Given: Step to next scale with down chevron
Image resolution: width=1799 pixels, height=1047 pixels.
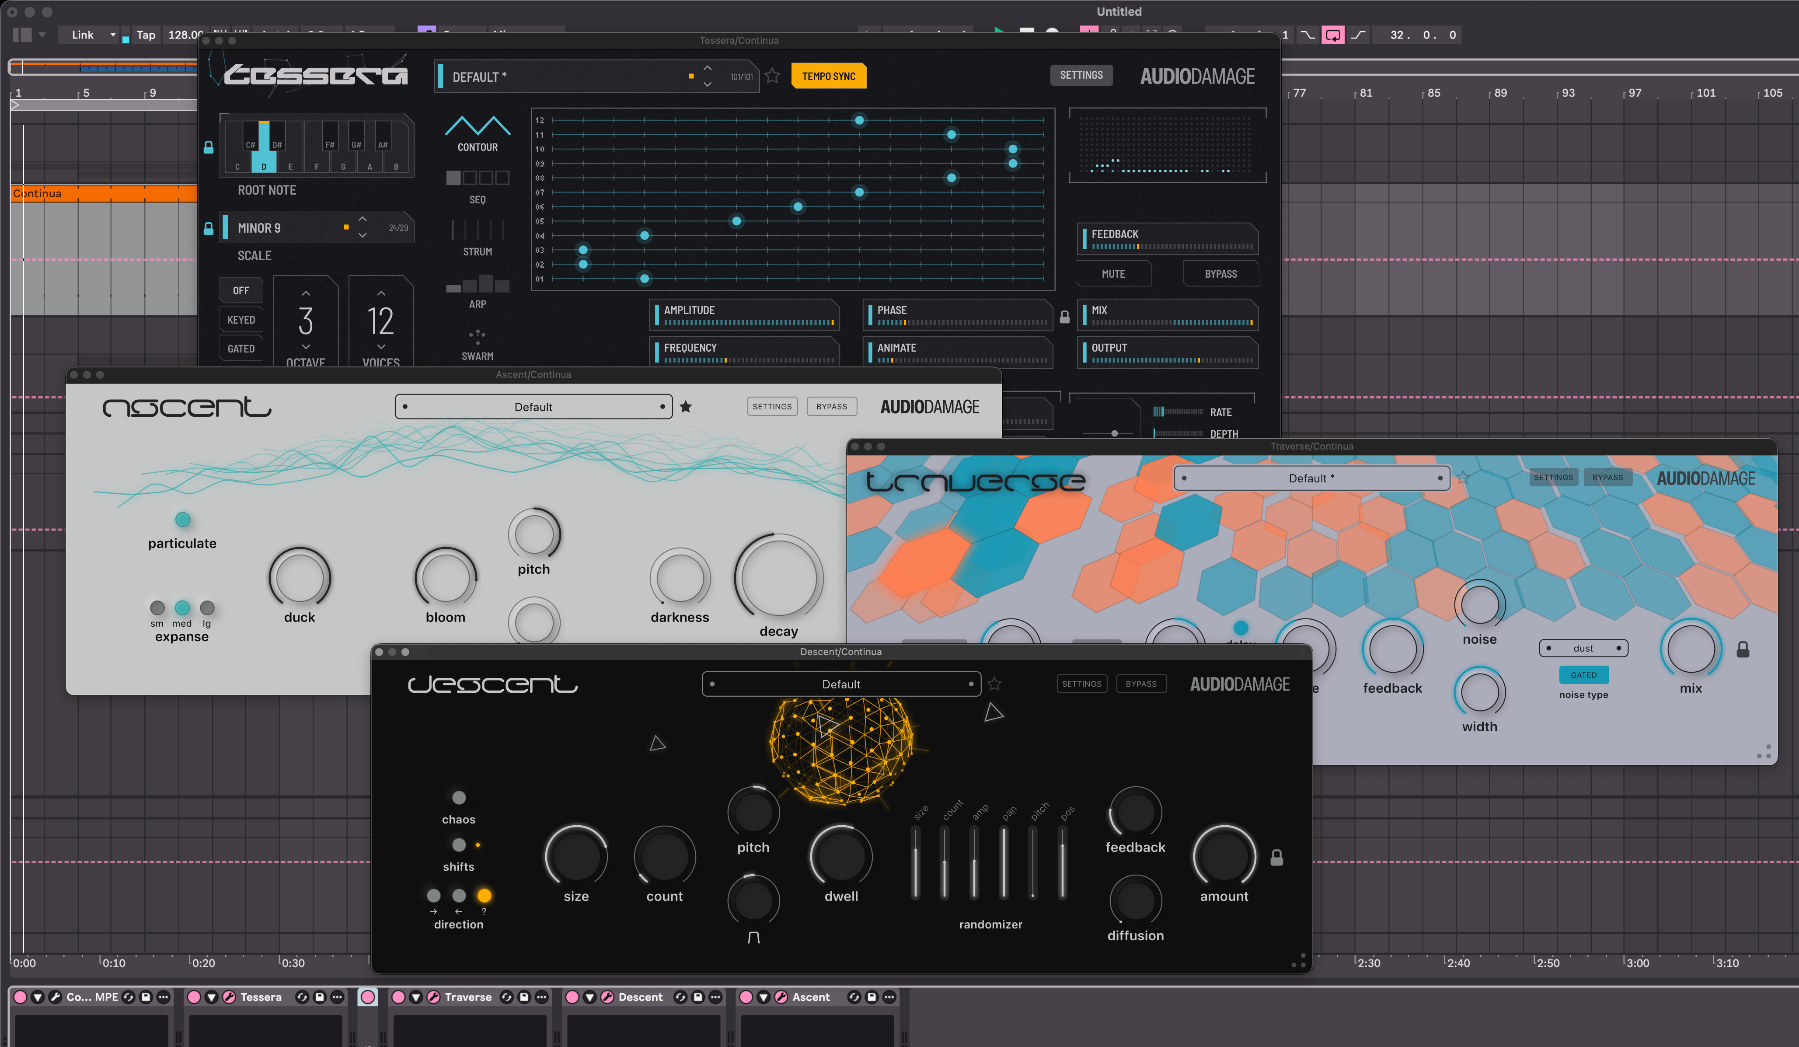Looking at the screenshot, I should pyautogui.click(x=363, y=236).
